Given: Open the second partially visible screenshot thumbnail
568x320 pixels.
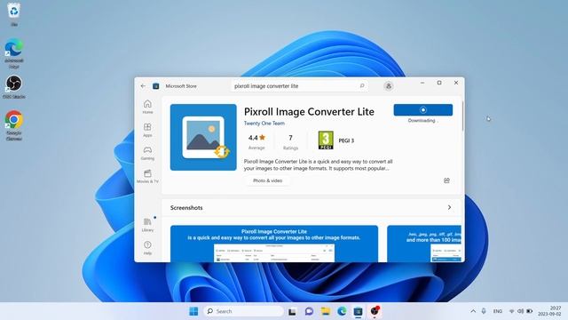Looking at the screenshot, I should coord(424,244).
